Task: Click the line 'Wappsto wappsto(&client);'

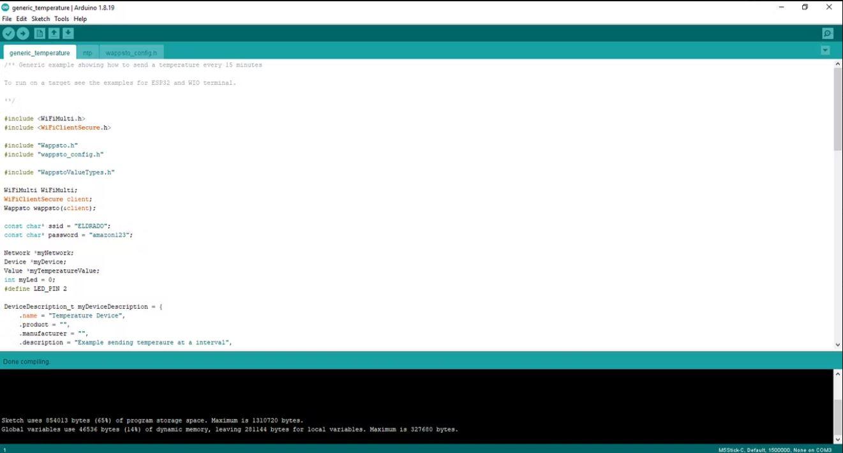Action: click(x=50, y=208)
